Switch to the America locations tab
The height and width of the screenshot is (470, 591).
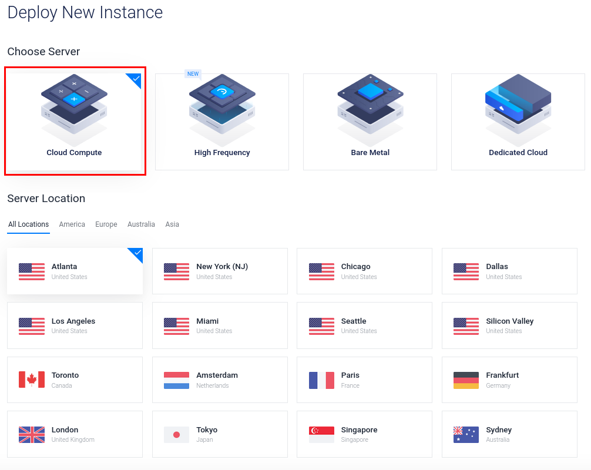tap(72, 224)
